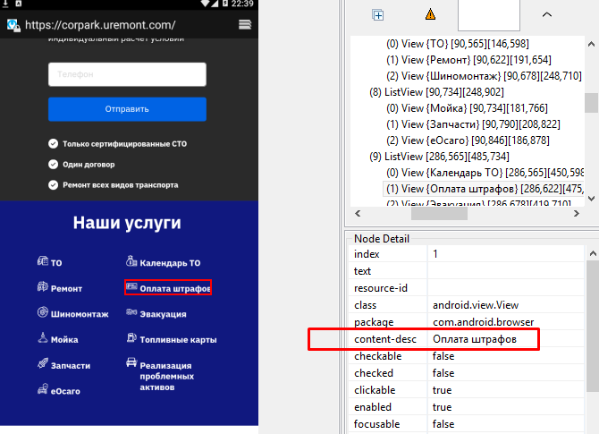
Task: Click the package value com.android.browser
Action: tap(484, 322)
